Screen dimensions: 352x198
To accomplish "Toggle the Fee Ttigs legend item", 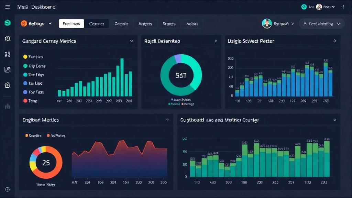I will [x=34, y=75].
